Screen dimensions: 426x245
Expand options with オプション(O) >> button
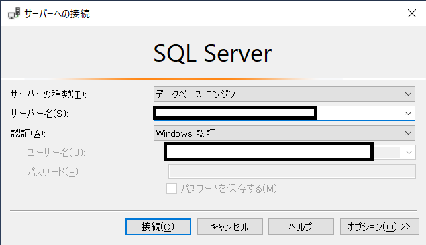point(379,226)
